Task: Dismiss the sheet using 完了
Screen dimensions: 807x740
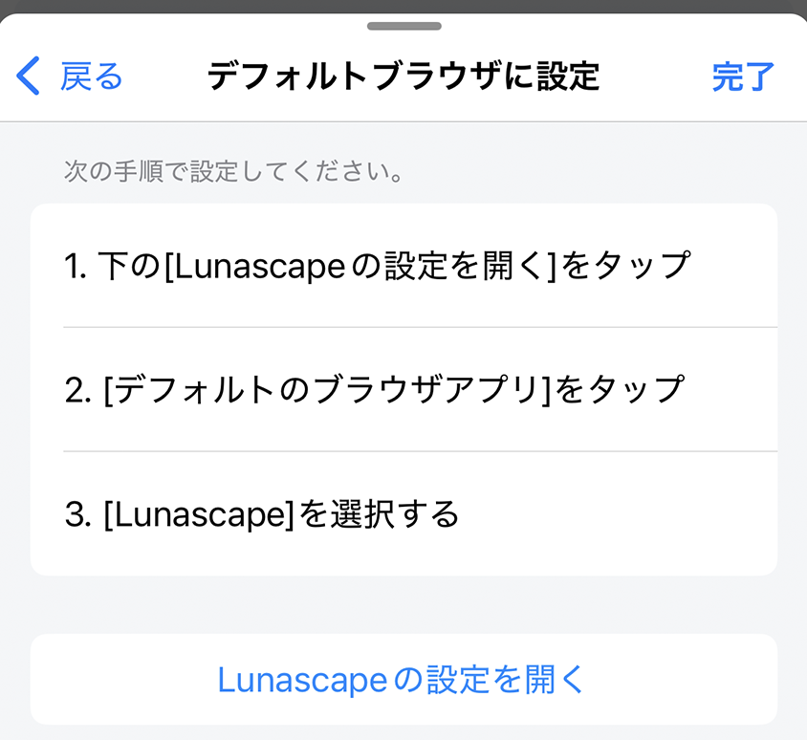Action: coord(744,76)
